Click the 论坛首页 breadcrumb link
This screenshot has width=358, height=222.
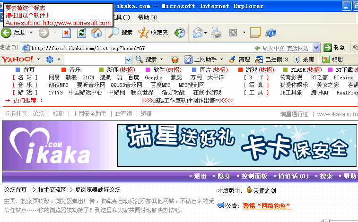click(15, 190)
